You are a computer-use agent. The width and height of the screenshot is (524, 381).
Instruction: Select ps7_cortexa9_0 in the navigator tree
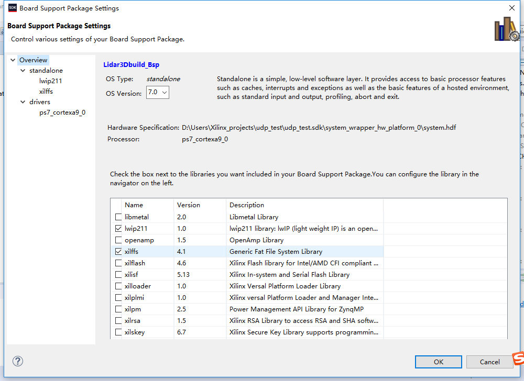coord(62,113)
